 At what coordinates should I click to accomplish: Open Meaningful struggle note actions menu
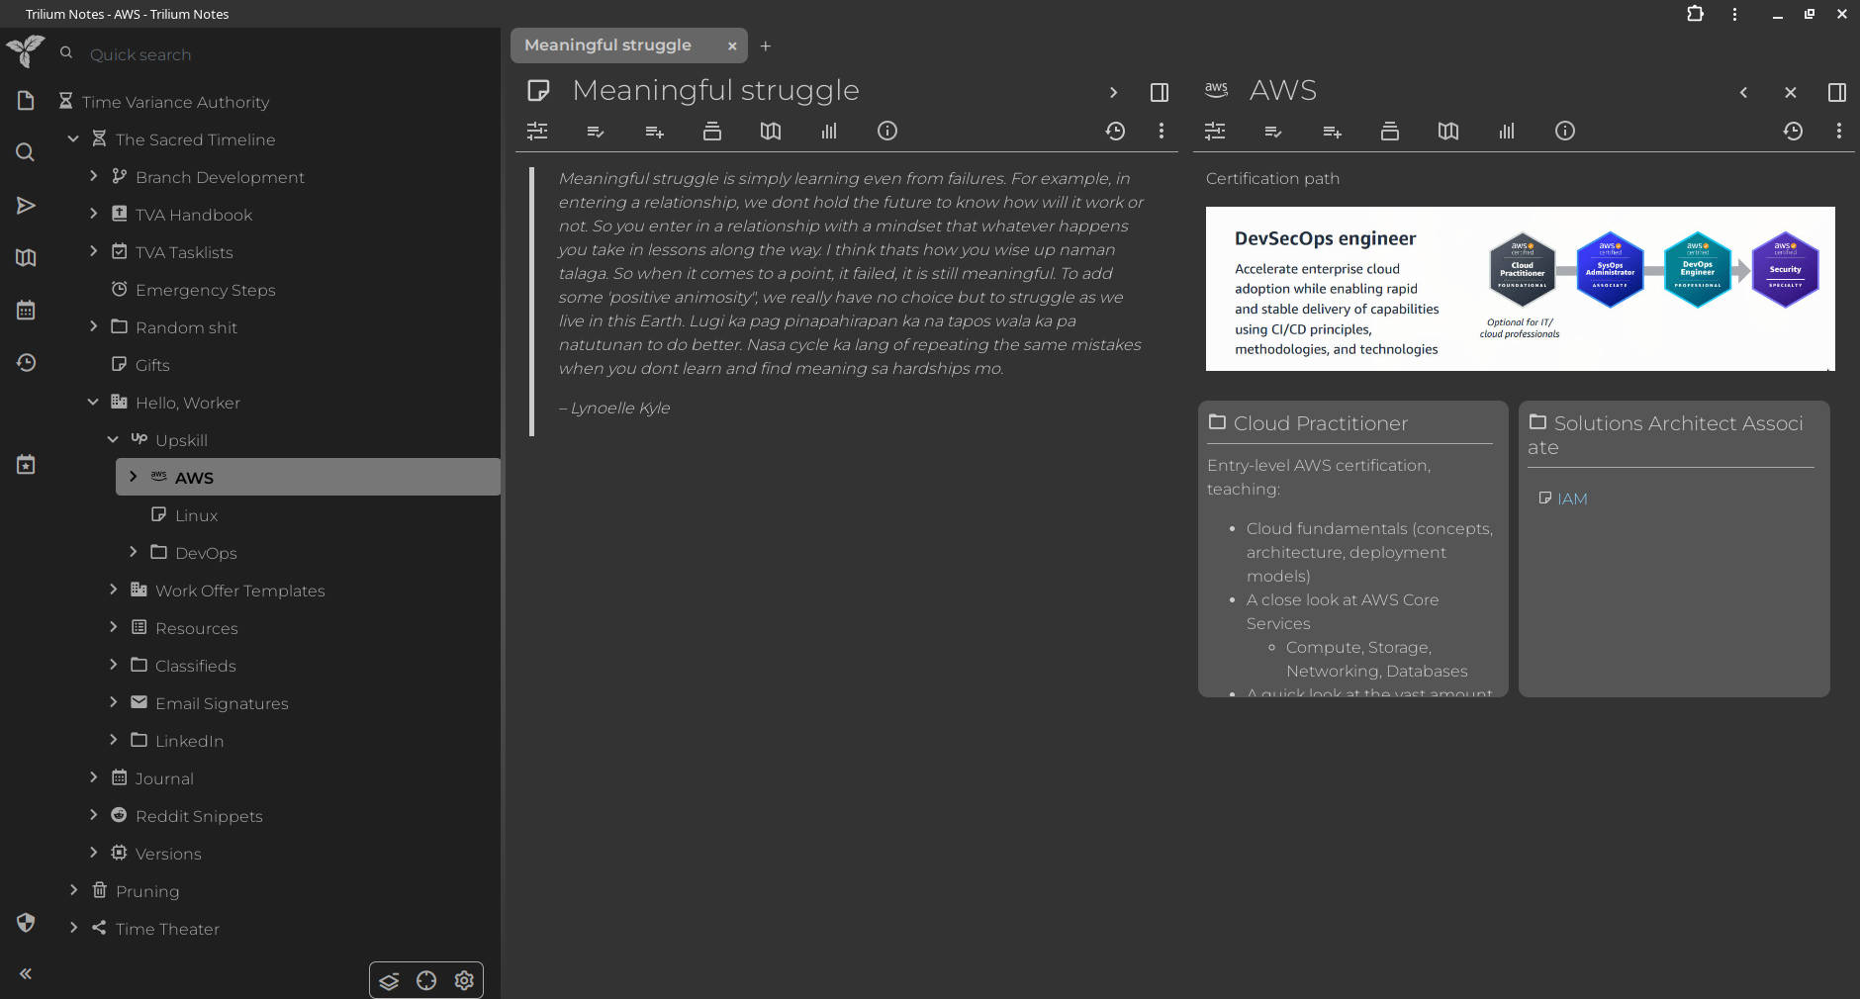[x=1162, y=131]
